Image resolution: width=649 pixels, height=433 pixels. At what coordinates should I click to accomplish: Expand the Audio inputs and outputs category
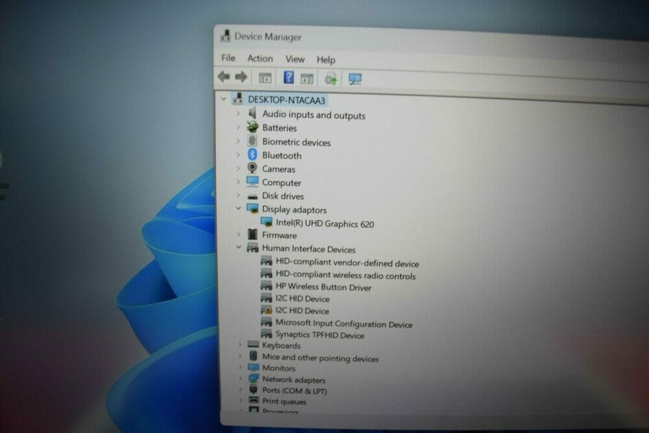click(x=238, y=113)
